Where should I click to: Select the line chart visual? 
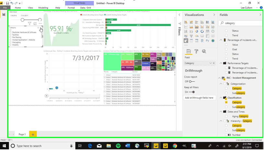[x=186, y=27]
